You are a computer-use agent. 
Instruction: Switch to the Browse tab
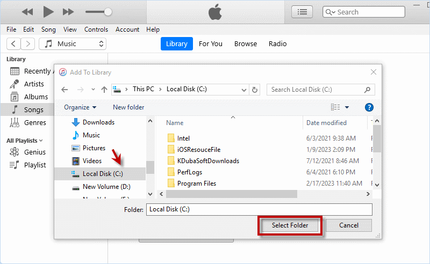click(246, 44)
